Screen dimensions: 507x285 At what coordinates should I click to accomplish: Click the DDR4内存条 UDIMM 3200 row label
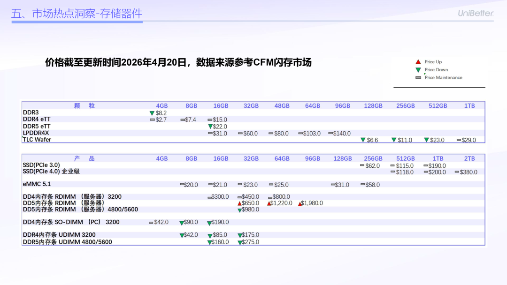[x=59, y=235]
